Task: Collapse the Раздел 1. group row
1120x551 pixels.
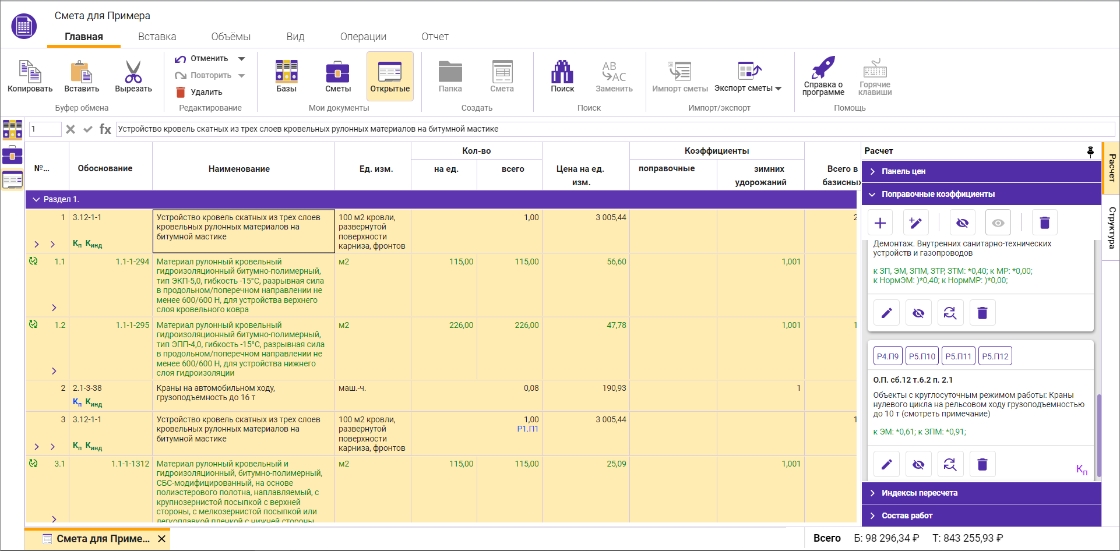Action: pos(36,199)
